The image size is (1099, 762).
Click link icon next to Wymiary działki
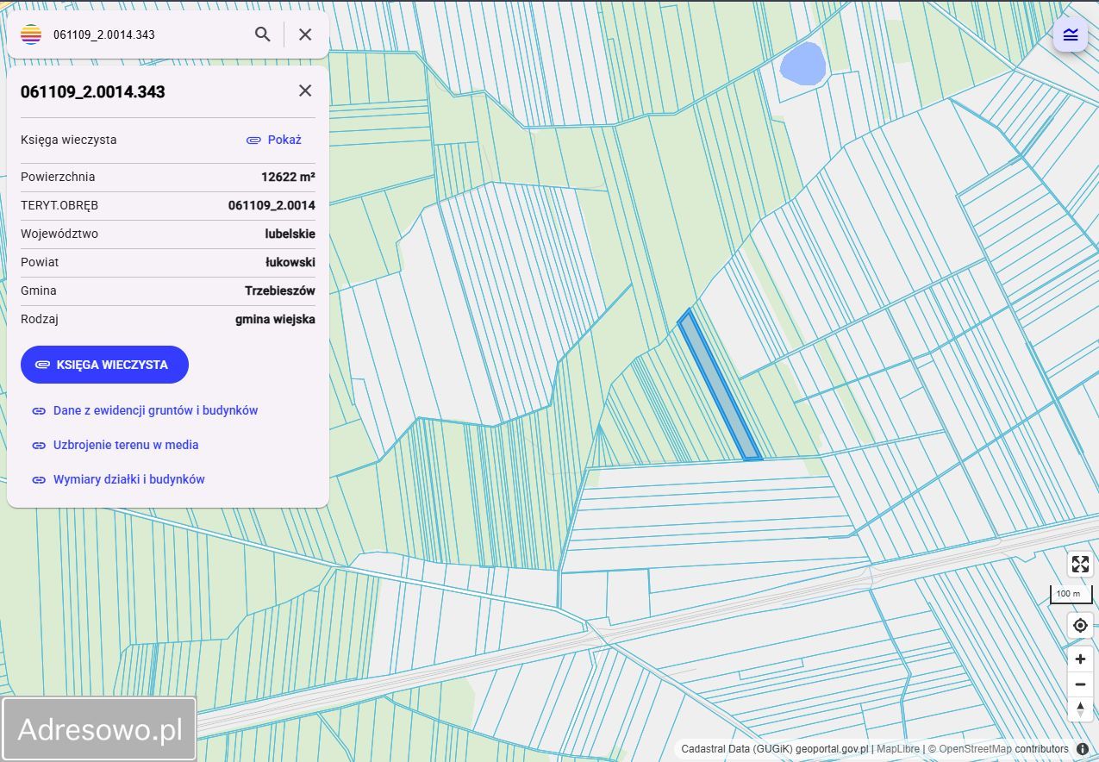pyautogui.click(x=39, y=480)
